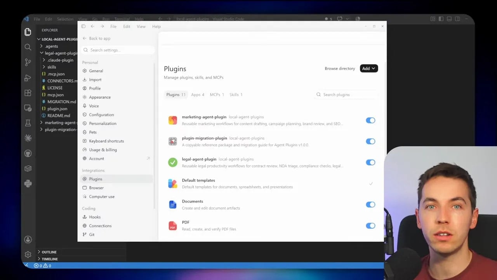Image resolution: width=497 pixels, height=280 pixels.
Task: Open Explorer view in VS Code activity bar
Action: pos(28,32)
